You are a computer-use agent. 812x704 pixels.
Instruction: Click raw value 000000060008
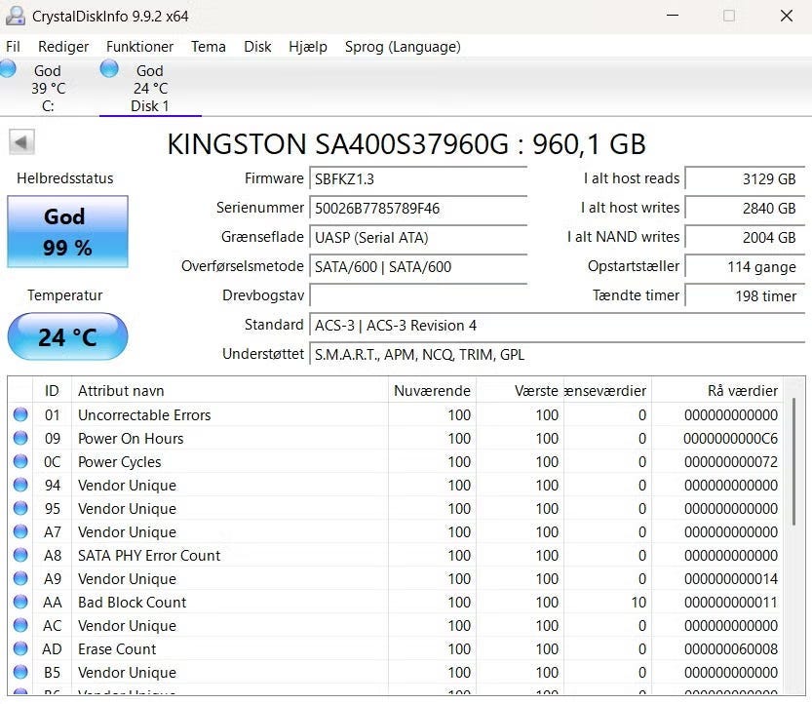[x=731, y=648]
